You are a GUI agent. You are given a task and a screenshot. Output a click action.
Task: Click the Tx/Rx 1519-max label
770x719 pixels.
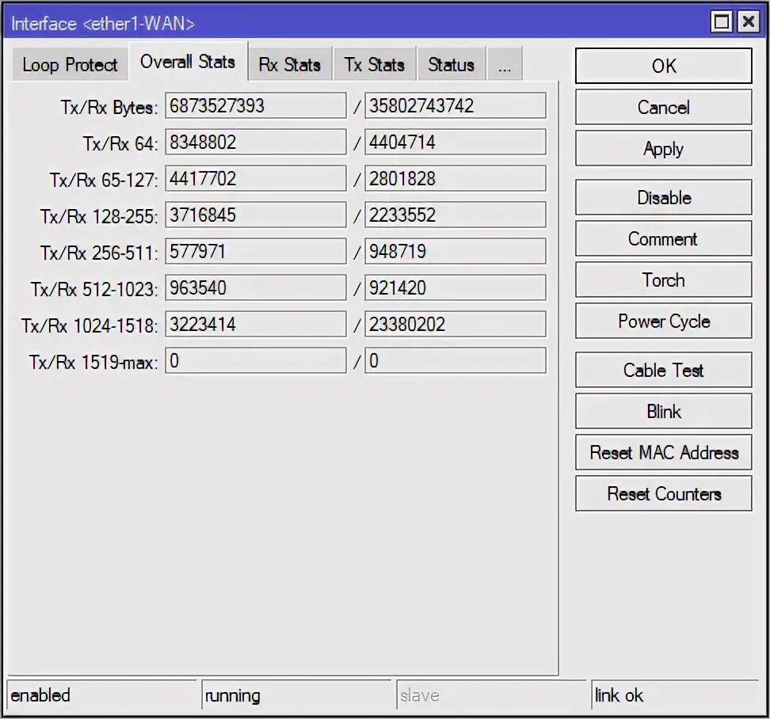tap(93, 362)
